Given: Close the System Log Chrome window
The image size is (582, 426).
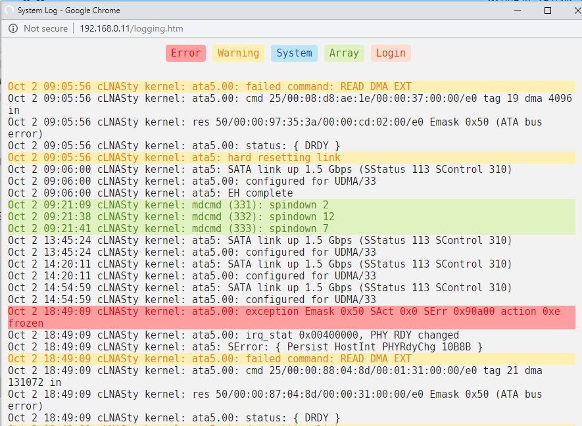Looking at the screenshot, I should pos(577,11).
